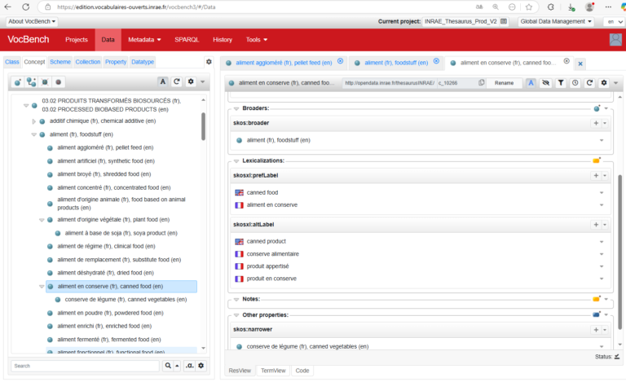Click the deprecate concept icon

(x=59, y=82)
